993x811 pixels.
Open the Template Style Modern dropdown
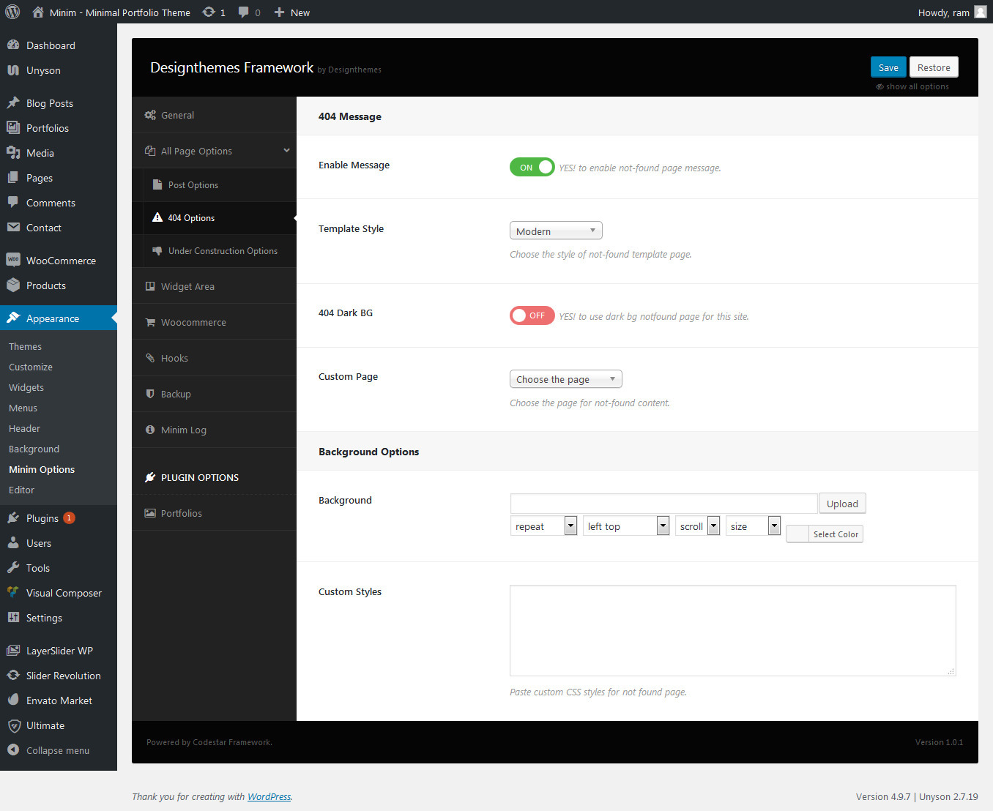[x=556, y=231]
